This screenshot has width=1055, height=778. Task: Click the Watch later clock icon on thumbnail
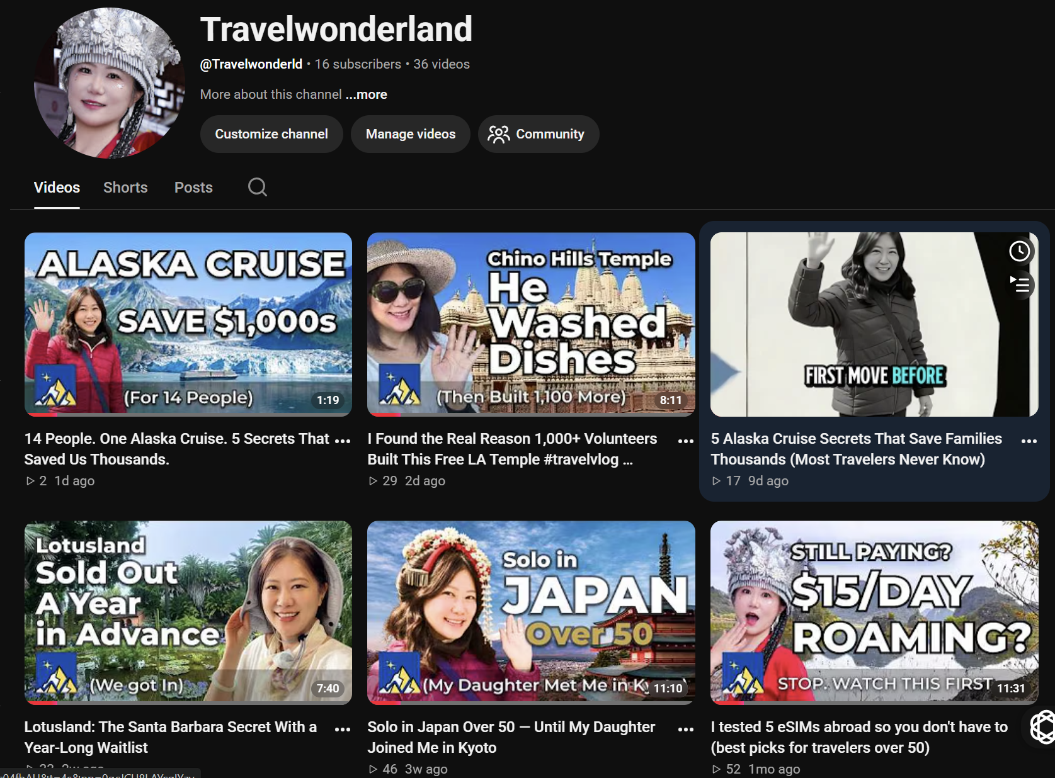tap(1019, 251)
